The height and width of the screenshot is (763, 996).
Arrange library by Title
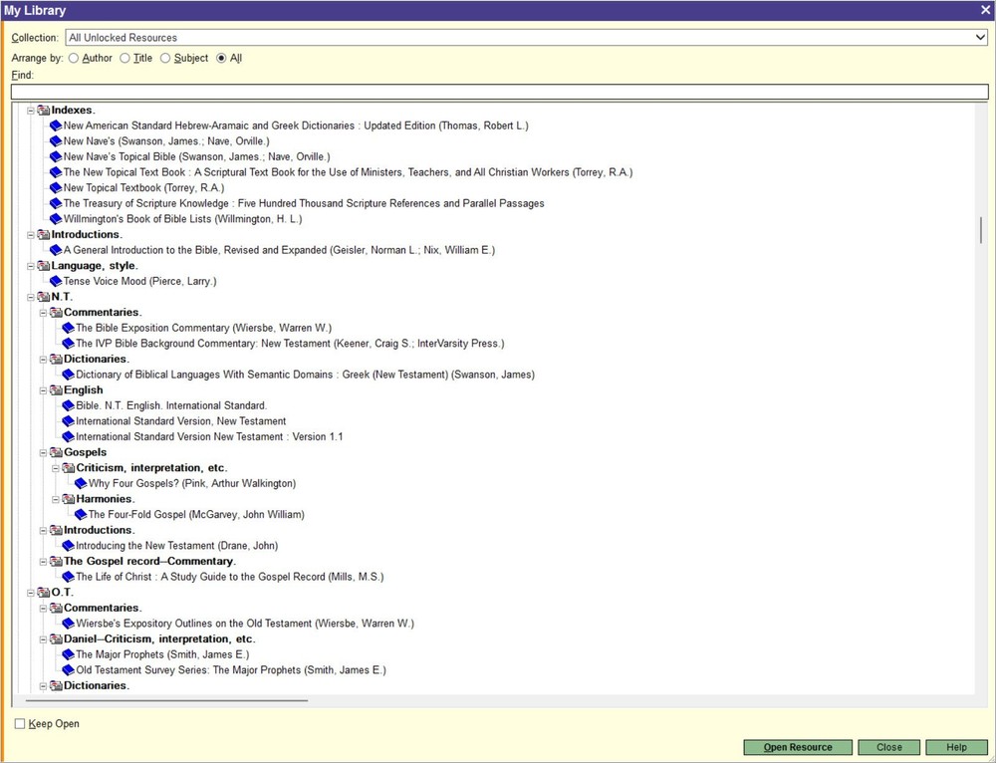coord(125,59)
